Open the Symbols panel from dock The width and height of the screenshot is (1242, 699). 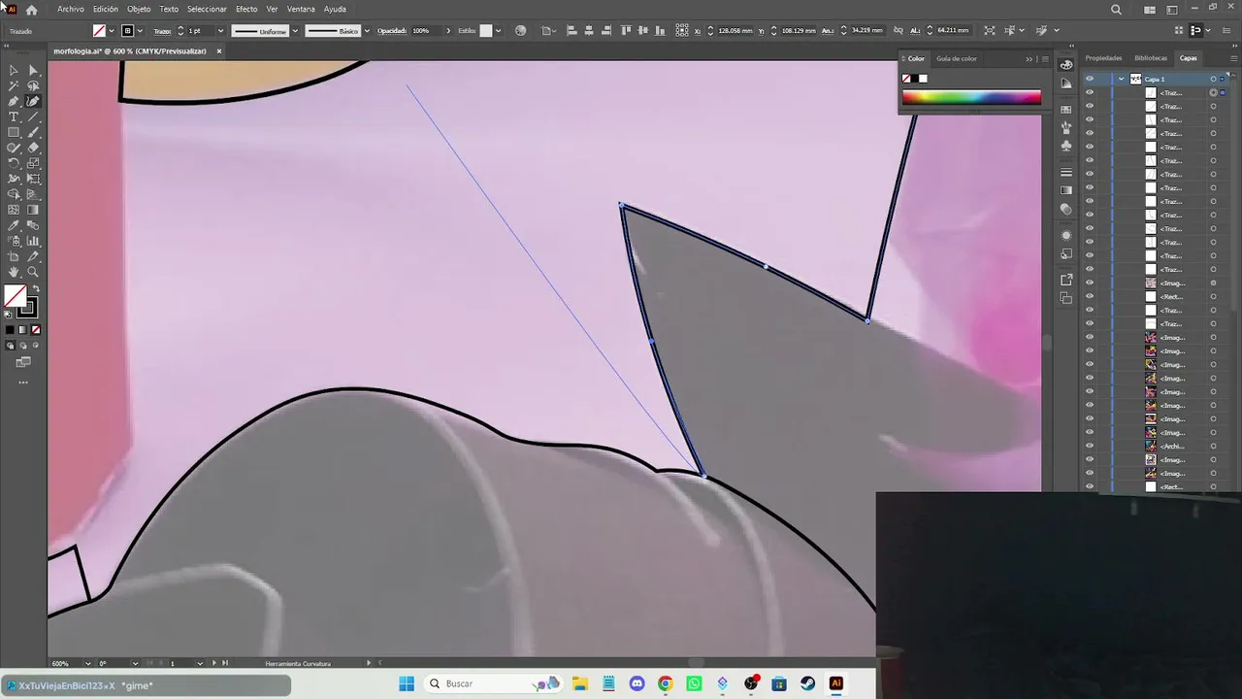[x=1066, y=145]
